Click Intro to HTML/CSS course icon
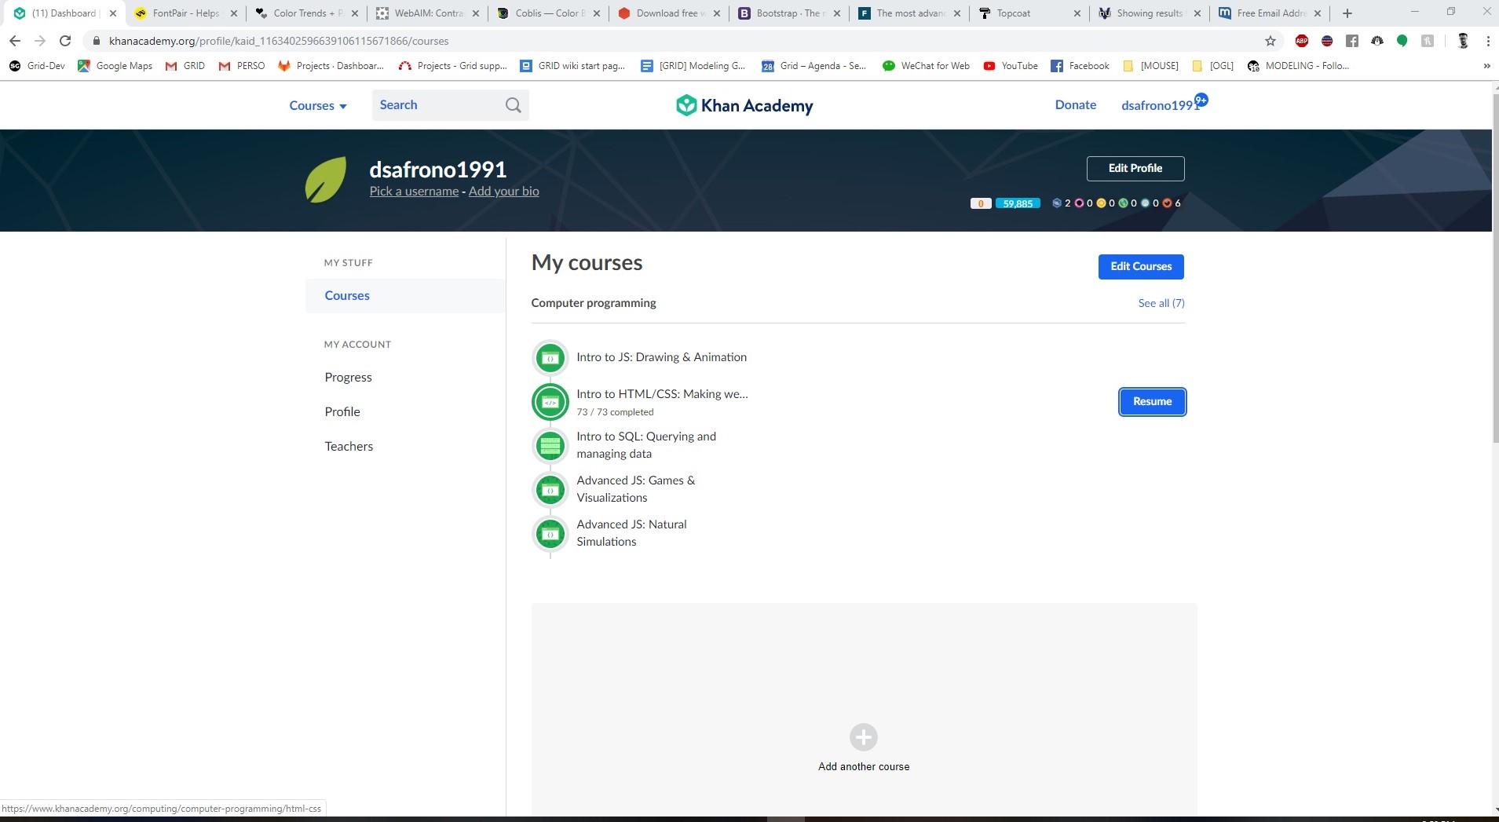 tap(550, 402)
